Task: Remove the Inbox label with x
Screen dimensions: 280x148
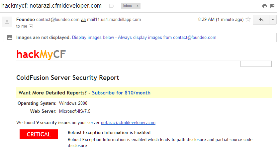Action: pyautogui.click(x=137, y=6)
